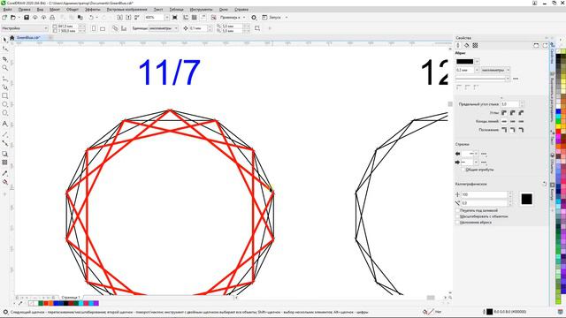Open the Edit menu

tap(24, 10)
